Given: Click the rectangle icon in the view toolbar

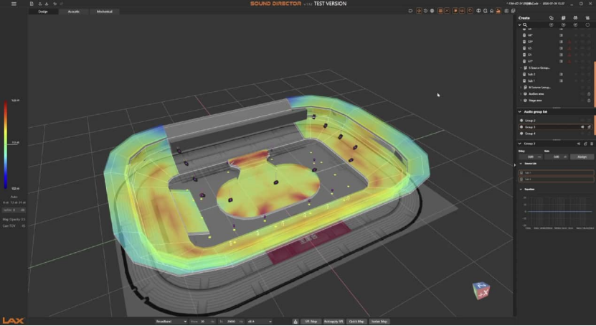Looking at the screenshot, I should tap(410, 11).
